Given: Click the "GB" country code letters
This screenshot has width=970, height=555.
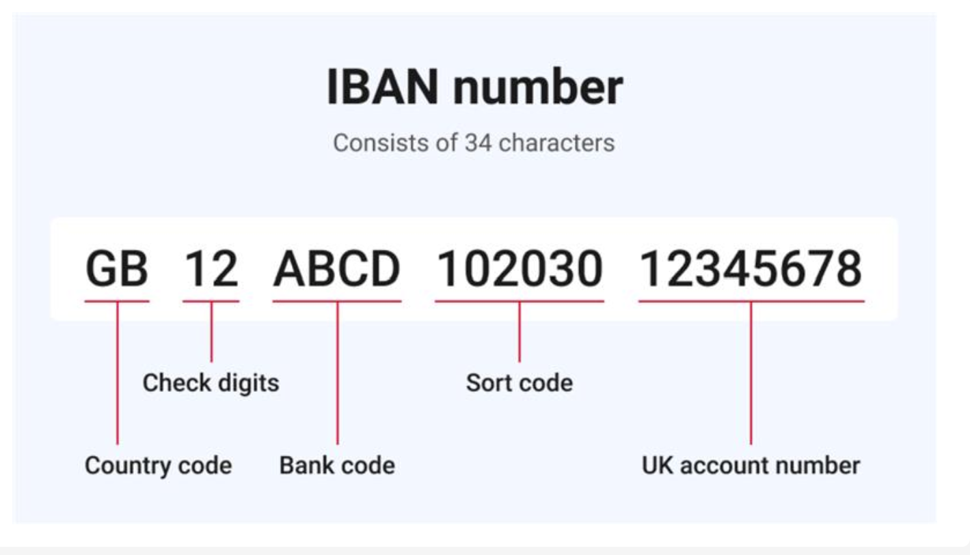Looking at the screenshot, I should 117,268.
